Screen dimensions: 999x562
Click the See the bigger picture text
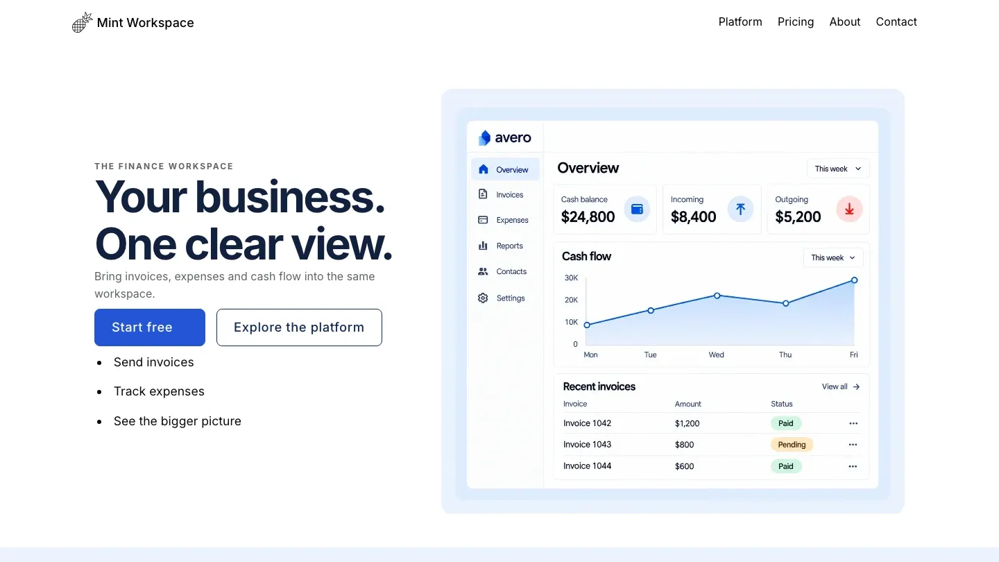pos(178,421)
